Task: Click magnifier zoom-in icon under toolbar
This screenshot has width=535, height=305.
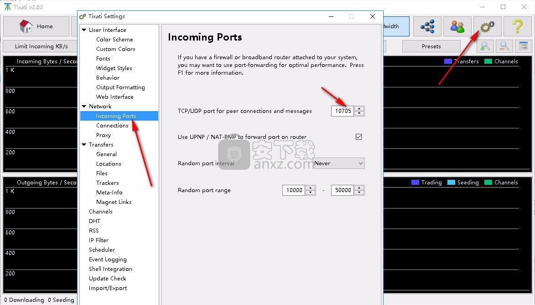Action: pos(485,46)
